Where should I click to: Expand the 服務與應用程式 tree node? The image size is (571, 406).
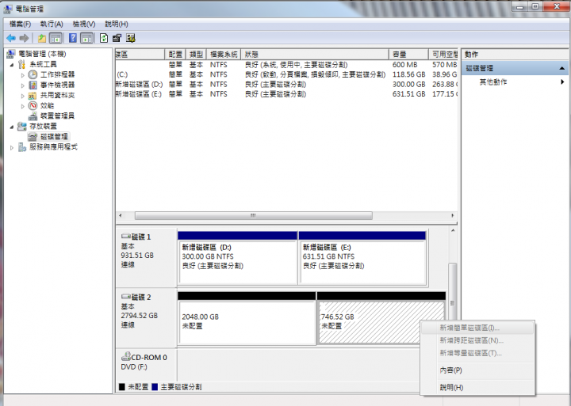tap(12, 147)
